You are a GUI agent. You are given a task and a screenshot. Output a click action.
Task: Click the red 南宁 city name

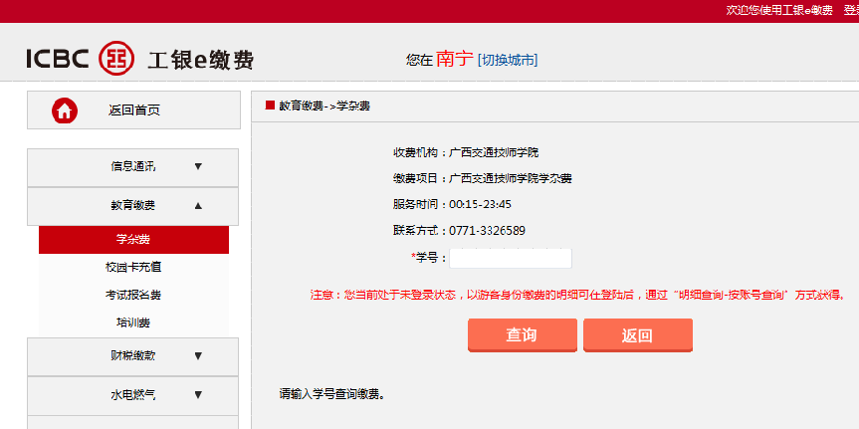point(454,59)
